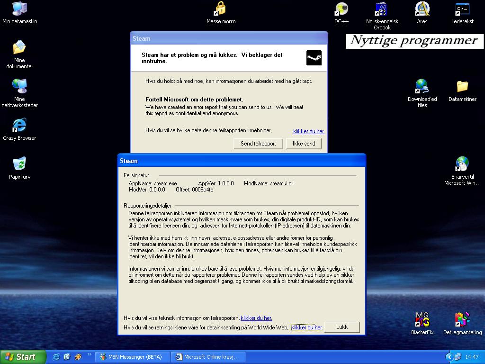
Task: Open the Defragmentering desktop icon
Action: 462,320
